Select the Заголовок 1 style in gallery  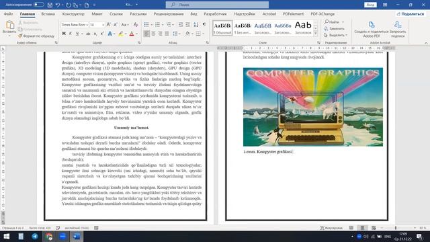263,28
